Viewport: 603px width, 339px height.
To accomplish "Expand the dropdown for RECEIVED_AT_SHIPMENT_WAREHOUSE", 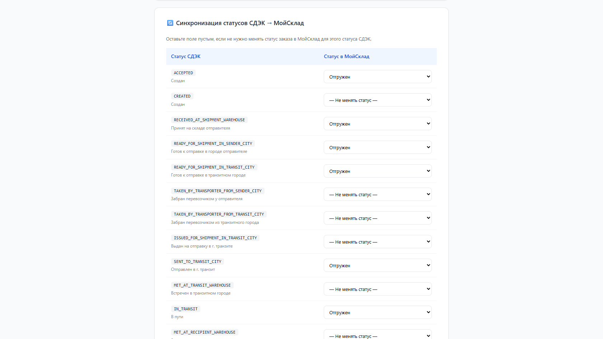I will pos(378,124).
